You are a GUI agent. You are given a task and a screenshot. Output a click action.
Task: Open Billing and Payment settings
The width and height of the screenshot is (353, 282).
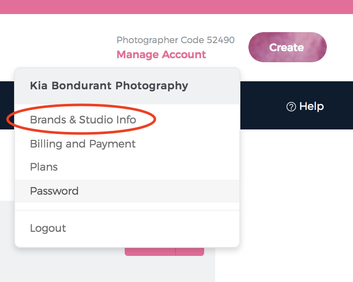pyautogui.click(x=83, y=144)
